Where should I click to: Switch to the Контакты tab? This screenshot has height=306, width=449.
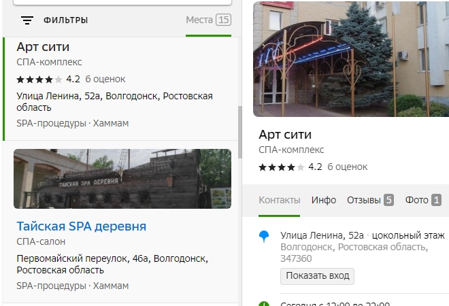[279, 200]
